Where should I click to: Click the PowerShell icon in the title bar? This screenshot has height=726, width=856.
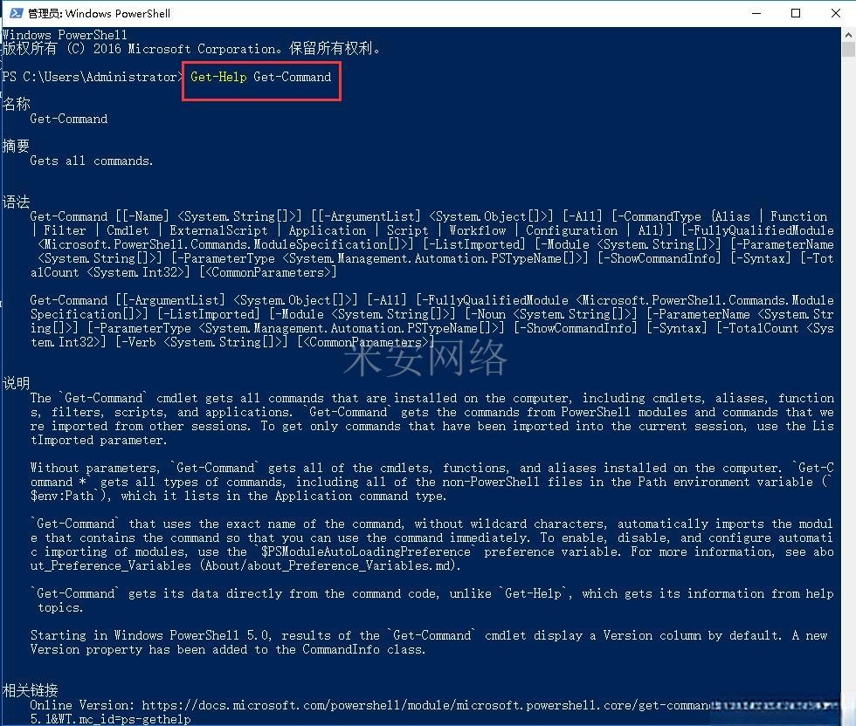(16, 13)
